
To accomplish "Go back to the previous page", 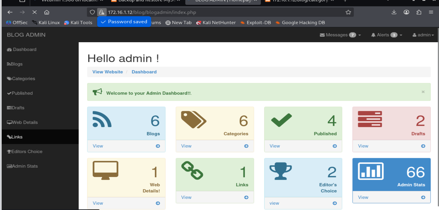I will coord(10,12).
